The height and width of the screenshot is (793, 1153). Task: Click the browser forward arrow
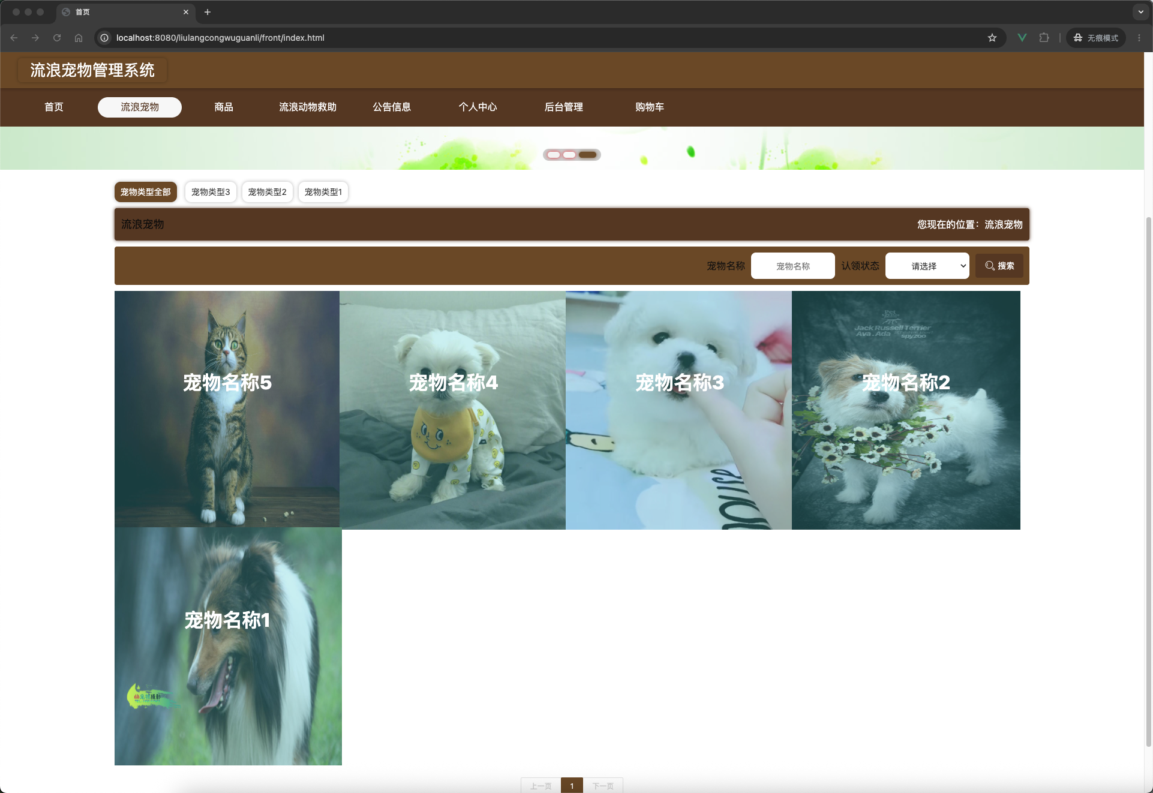click(x=35, y=38)
